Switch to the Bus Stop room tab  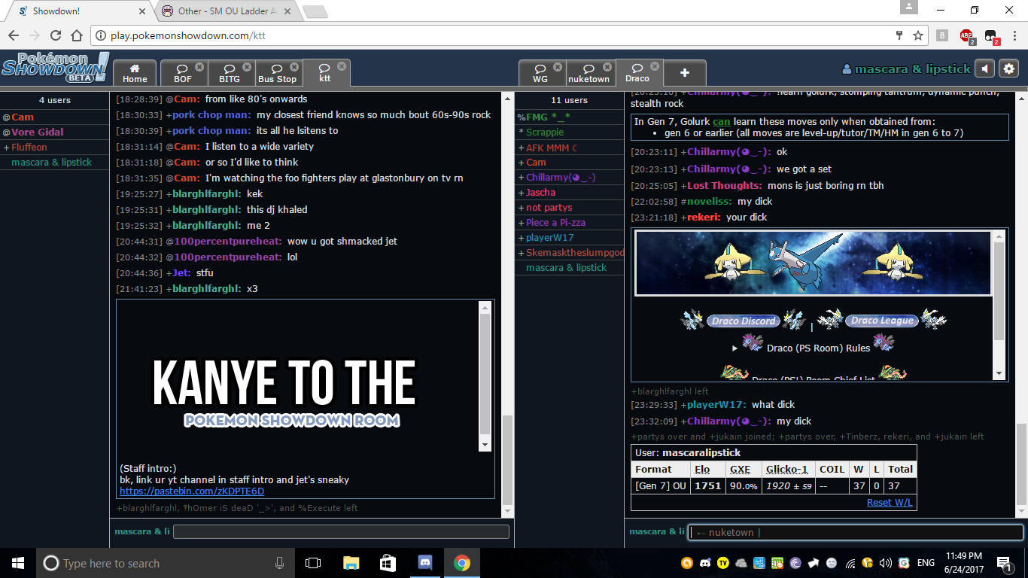click(277, 74)
